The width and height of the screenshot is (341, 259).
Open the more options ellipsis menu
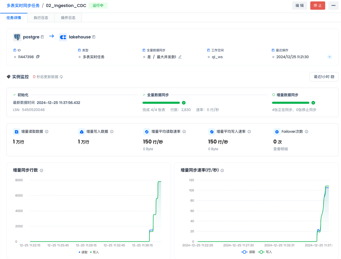pyautogui.click(x=333, y=6)
